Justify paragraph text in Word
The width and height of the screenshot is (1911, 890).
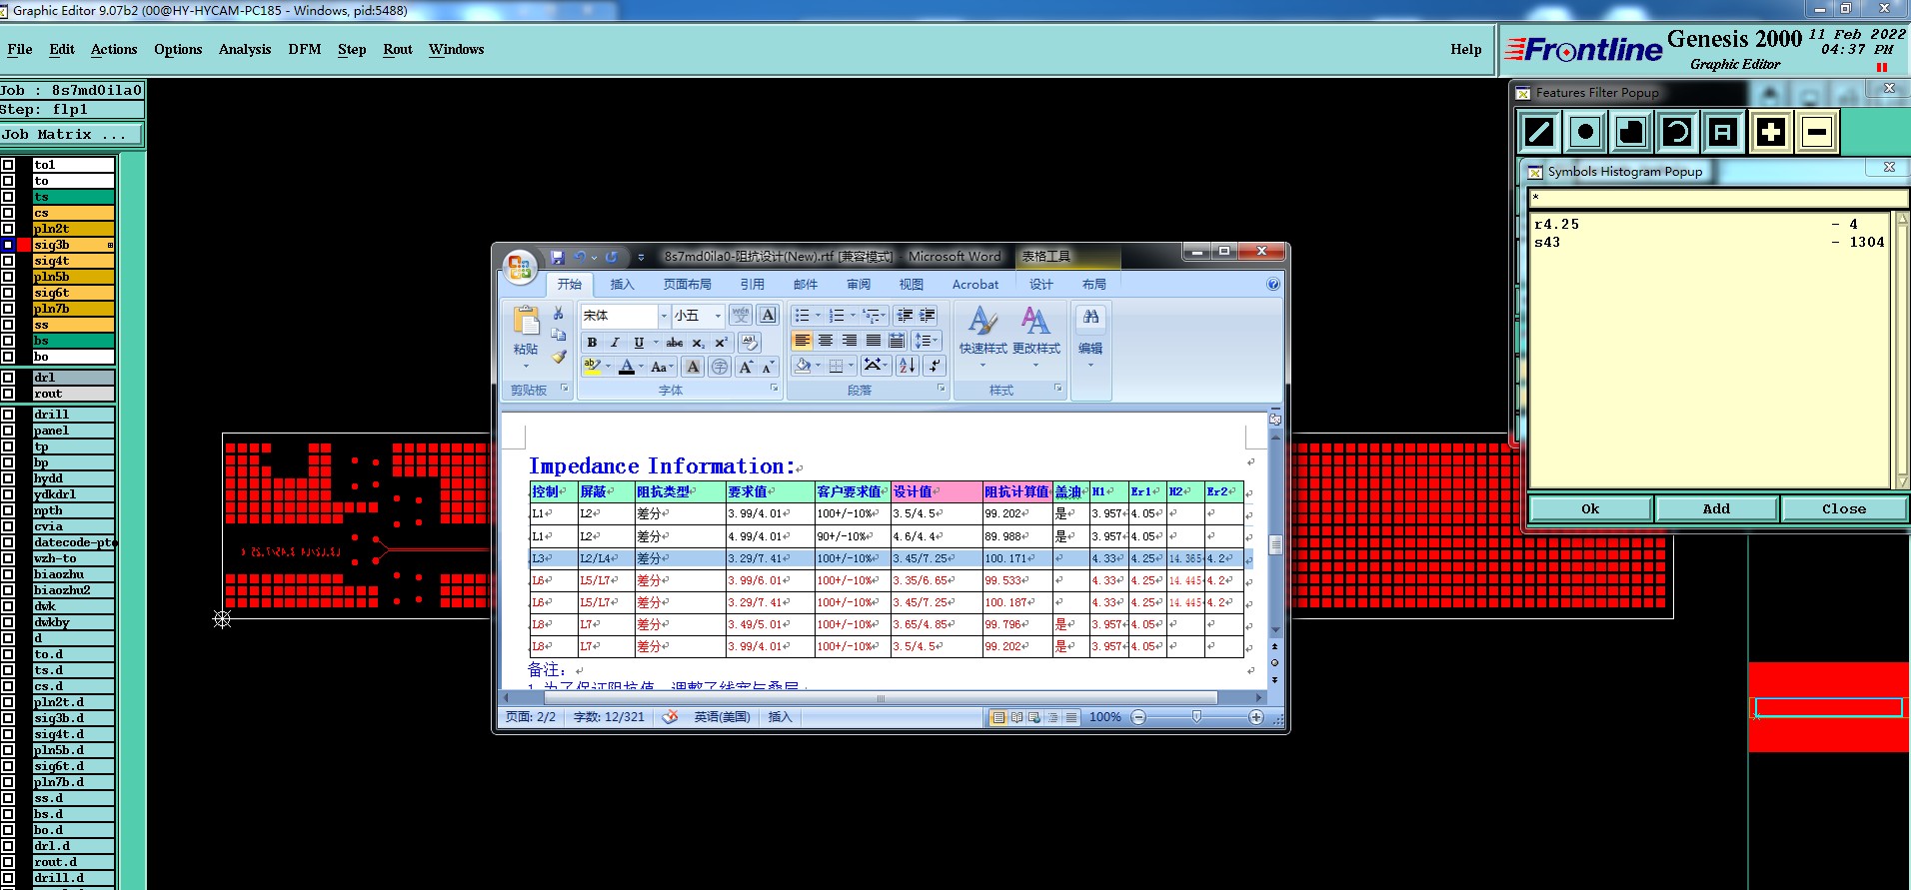[874, 341]
